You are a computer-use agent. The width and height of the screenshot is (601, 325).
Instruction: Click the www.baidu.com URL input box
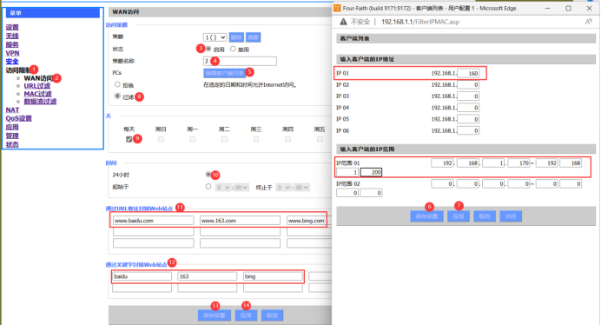tap(154, 221)
